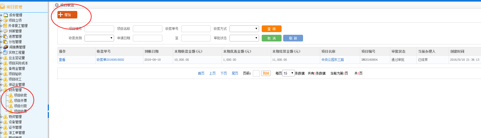
Task: Select the 项目收票 tree item
Action: [x=20, y=111]
